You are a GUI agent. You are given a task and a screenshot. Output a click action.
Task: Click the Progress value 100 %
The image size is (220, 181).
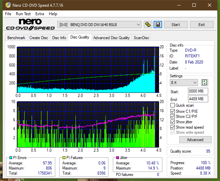[x=206, y=163]
